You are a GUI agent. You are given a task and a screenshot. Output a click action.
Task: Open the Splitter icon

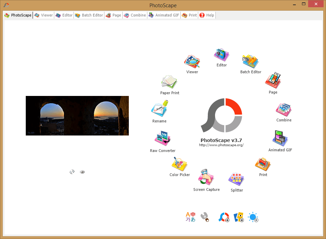pyautogui.click(x=236, y=179)
